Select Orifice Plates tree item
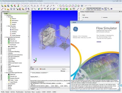The height and width of the screenshot is (93, 122). [11, 61]
